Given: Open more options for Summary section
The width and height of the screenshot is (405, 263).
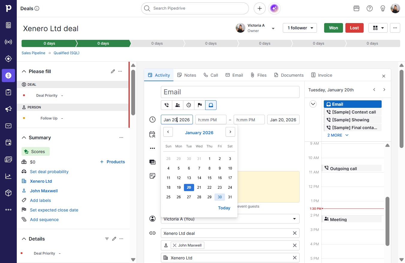Looking at the screenshot, I should coord(121,137).
